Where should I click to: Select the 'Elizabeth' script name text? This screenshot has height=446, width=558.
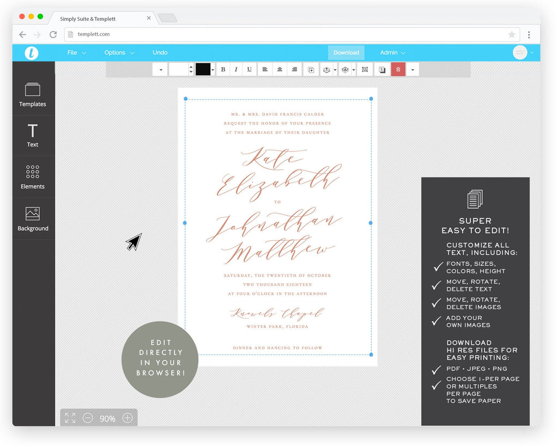pos(280,182)
